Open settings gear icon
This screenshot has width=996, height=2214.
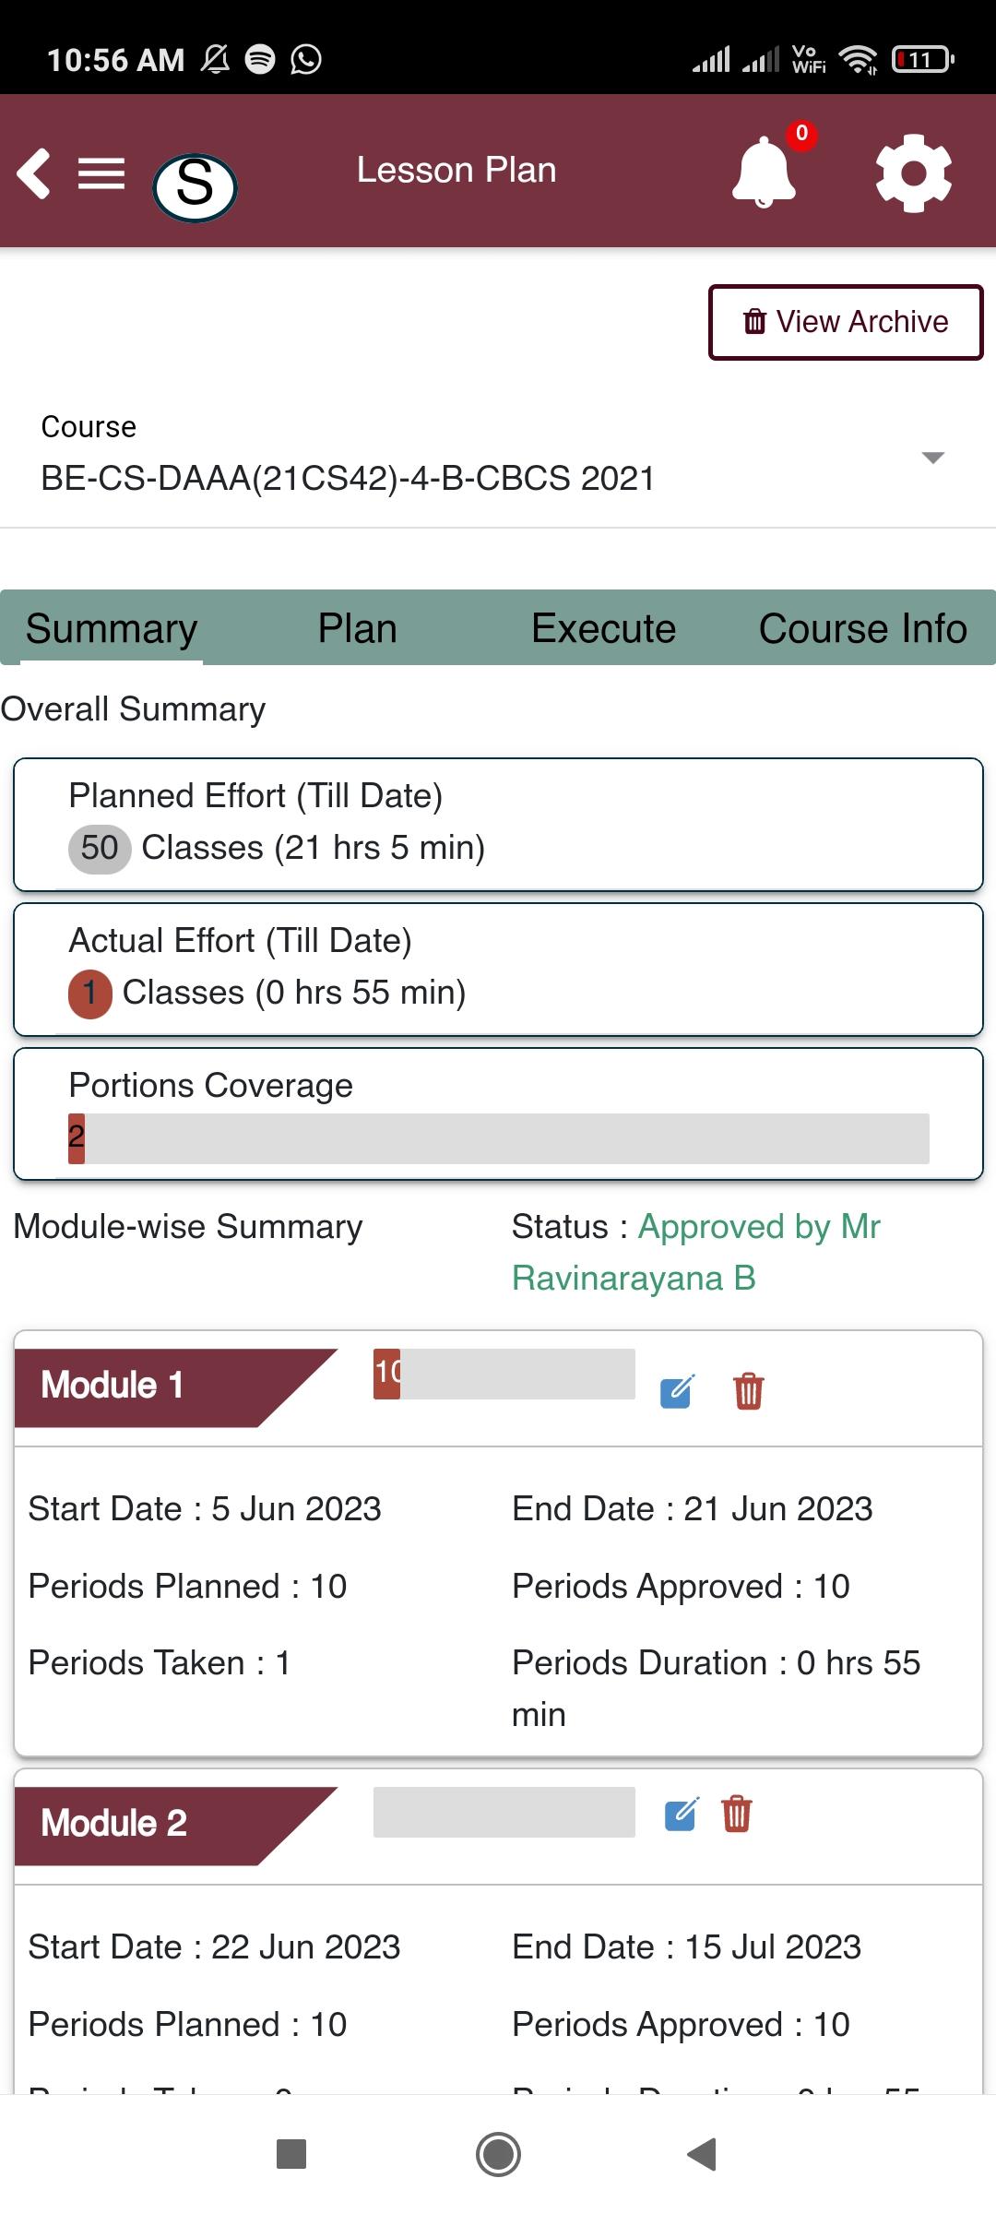[913, 173]
